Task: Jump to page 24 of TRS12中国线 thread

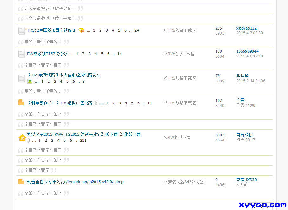Action: click(x=136, y=30)
